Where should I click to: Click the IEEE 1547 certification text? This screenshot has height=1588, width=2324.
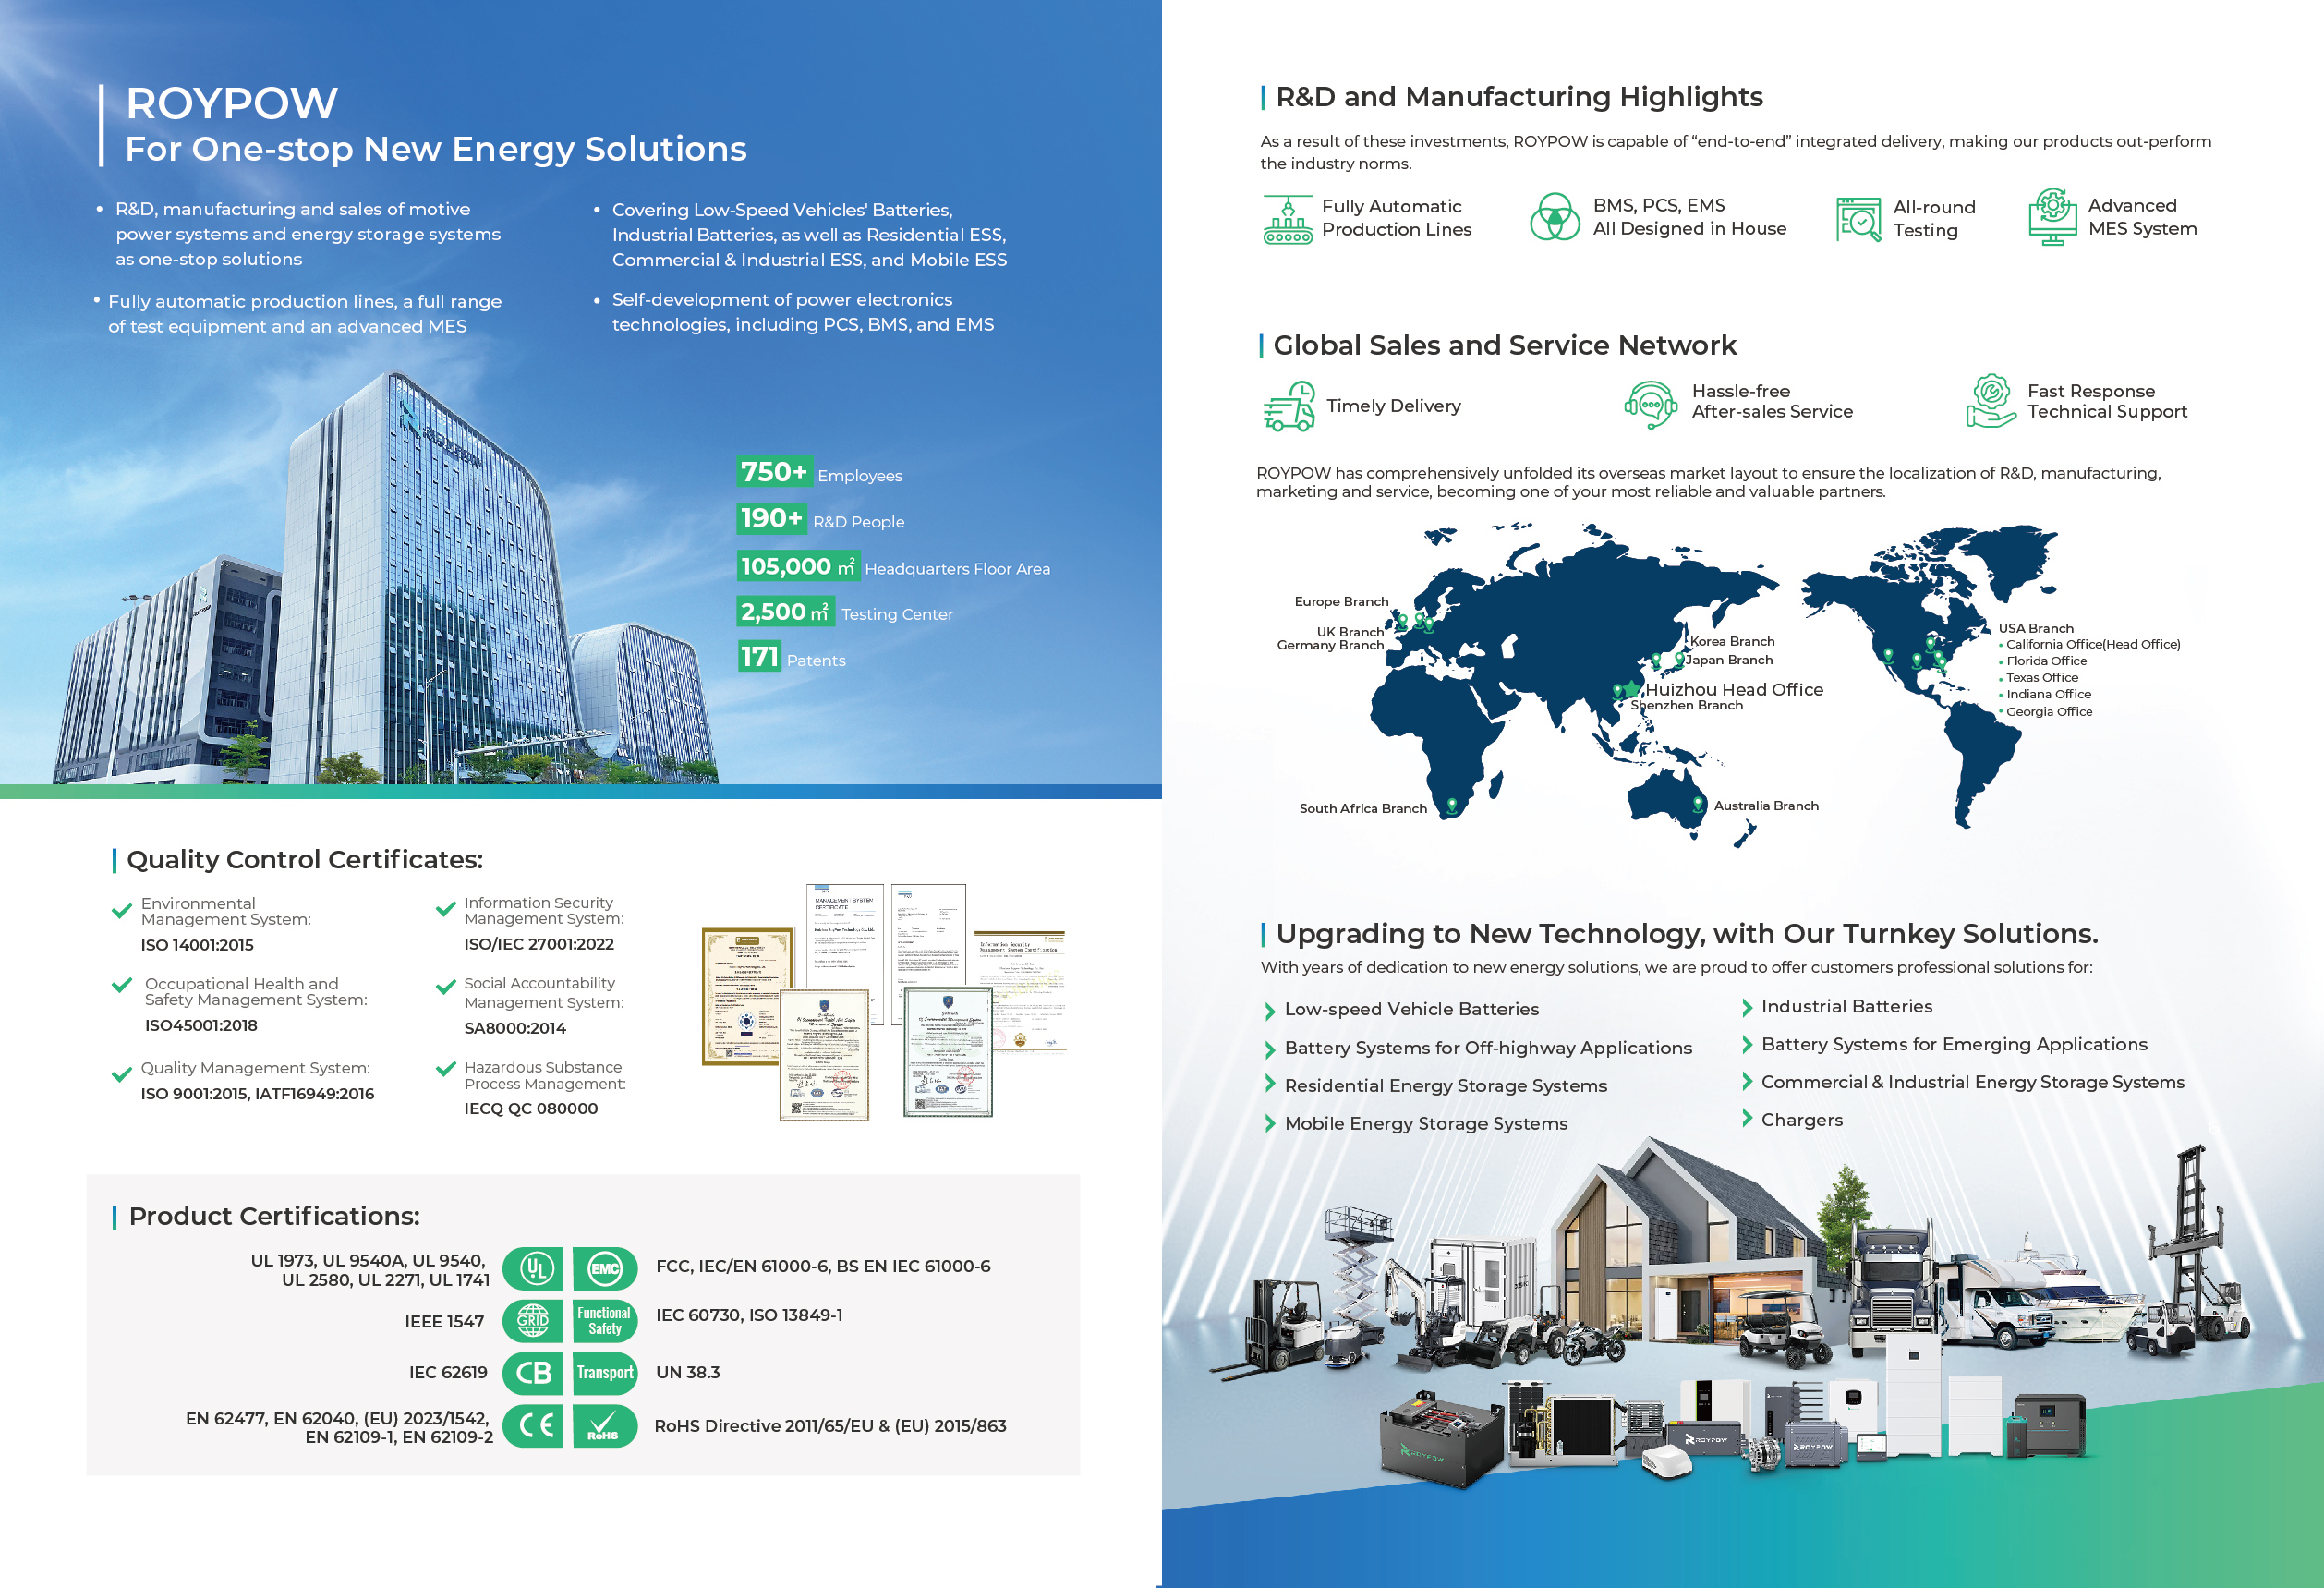444,1322
